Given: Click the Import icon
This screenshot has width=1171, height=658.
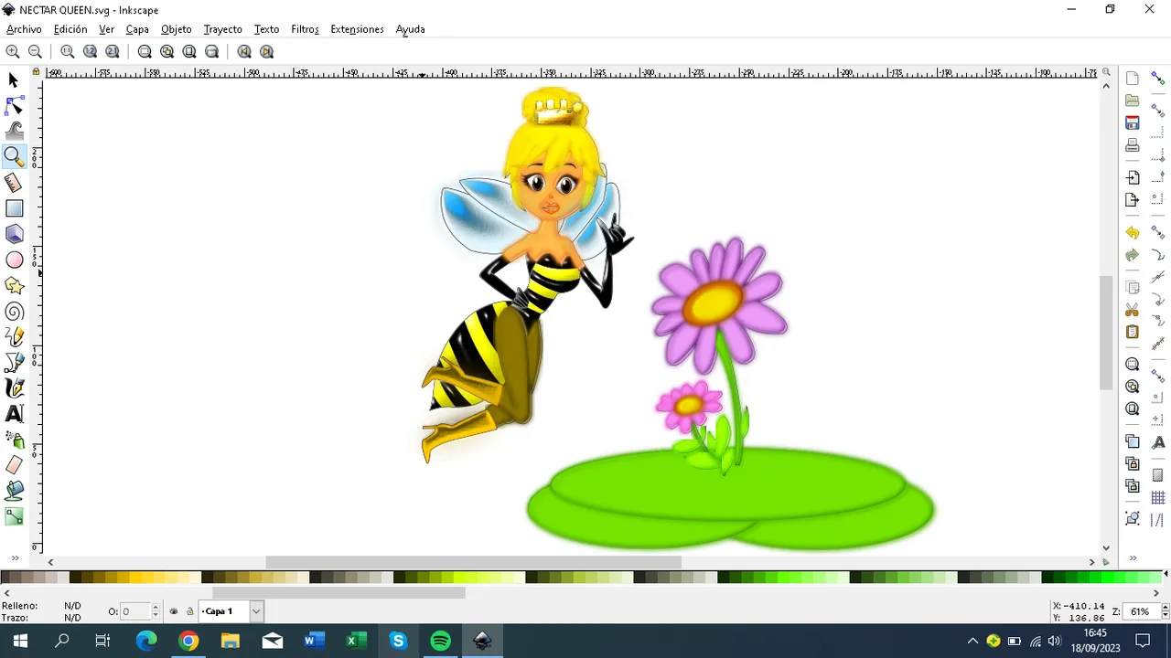Looking at the screenshot, I should (1133, 177).
